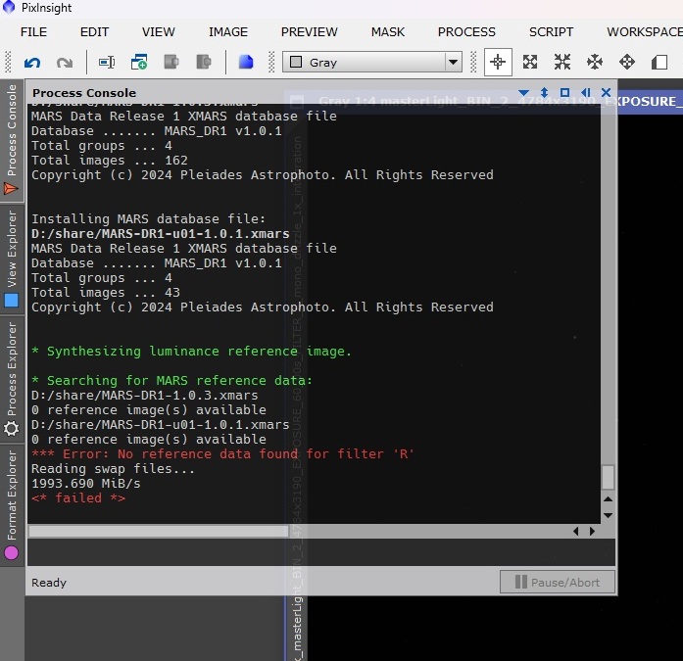Click the redo arrow icon
683x661 pixels.
tap(65, 63)
